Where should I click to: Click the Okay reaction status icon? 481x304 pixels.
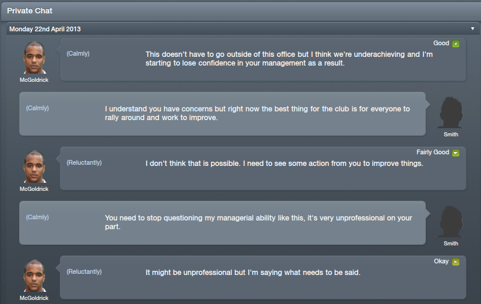(456, 262)
